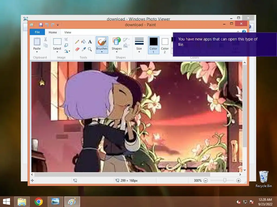The height and width of the screenshot is (207, 277).
Task: Expand the Shapes dropdown arrow
Action: 117,52
